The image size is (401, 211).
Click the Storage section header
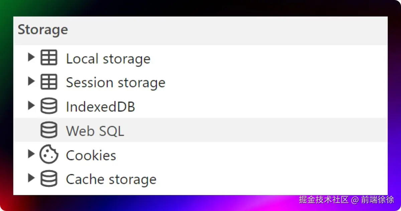(43, 30)
